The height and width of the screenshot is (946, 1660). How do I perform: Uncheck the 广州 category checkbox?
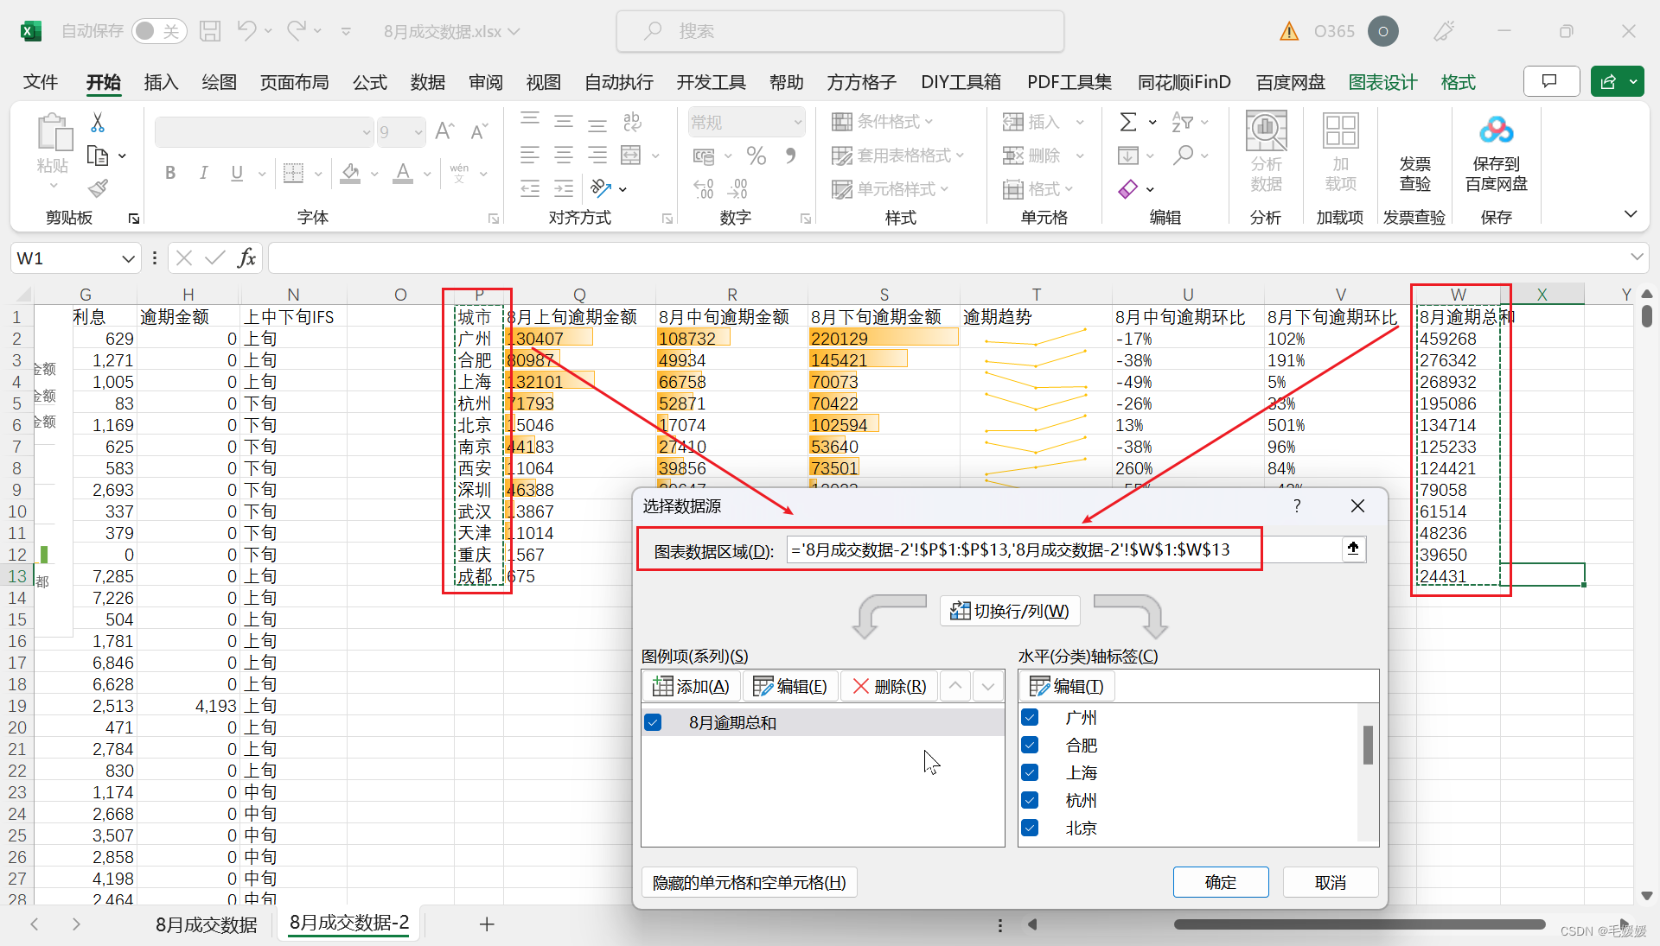[x=1030, y=717]
